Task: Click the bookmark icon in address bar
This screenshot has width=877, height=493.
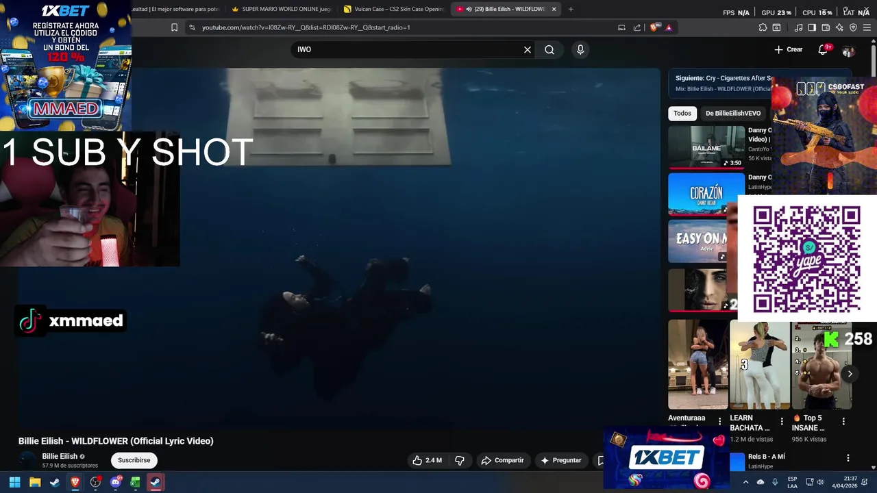Action: click(x=174, y=27)
